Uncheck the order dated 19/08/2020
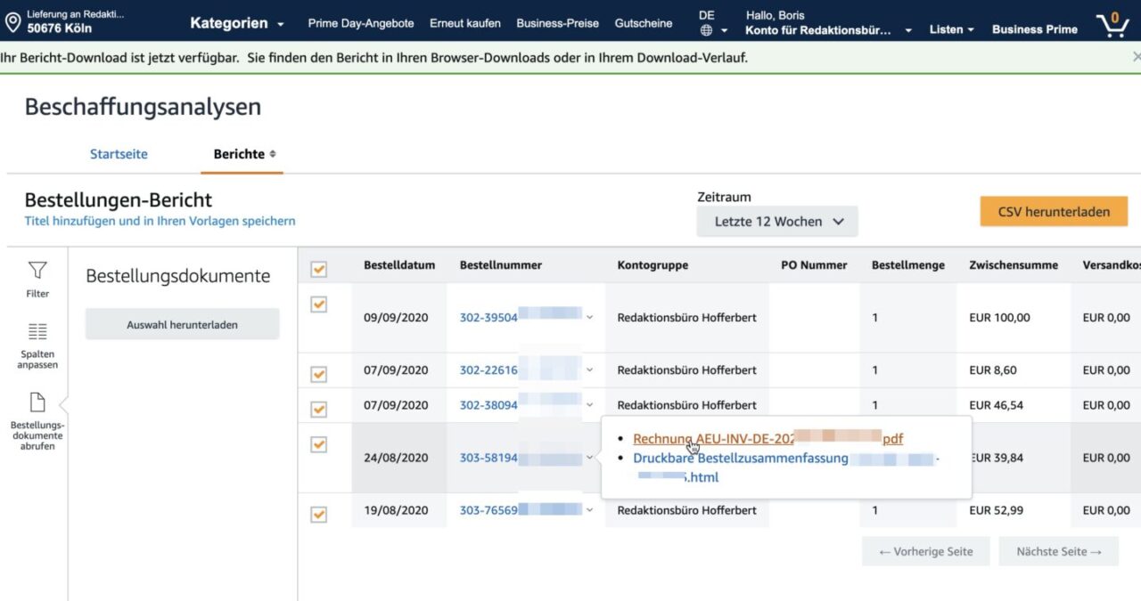This screenshot has height=601, width=1141. click(x=318, y=514)
